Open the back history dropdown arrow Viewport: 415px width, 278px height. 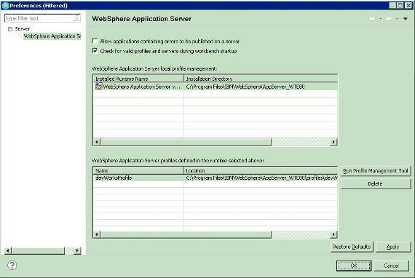381,19
